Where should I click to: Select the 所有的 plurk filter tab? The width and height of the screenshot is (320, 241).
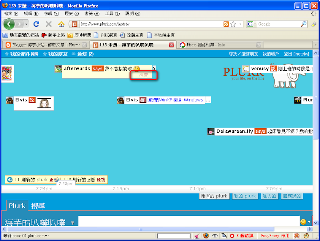tap(214, 196)
